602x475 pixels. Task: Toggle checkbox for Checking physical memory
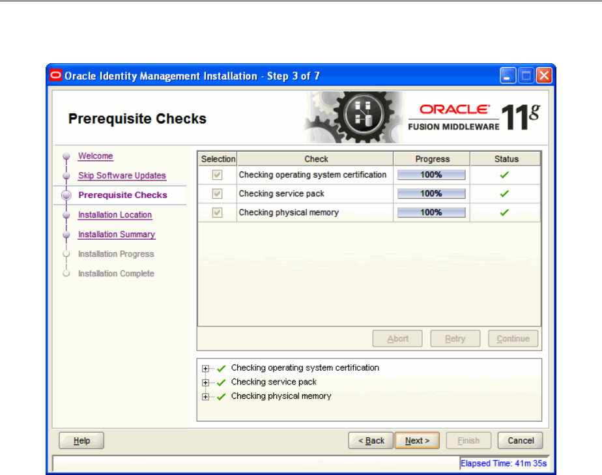pos(218,212)
